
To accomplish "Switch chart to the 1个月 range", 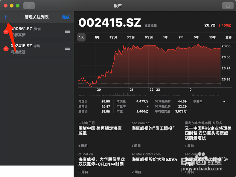I will 113,37.
